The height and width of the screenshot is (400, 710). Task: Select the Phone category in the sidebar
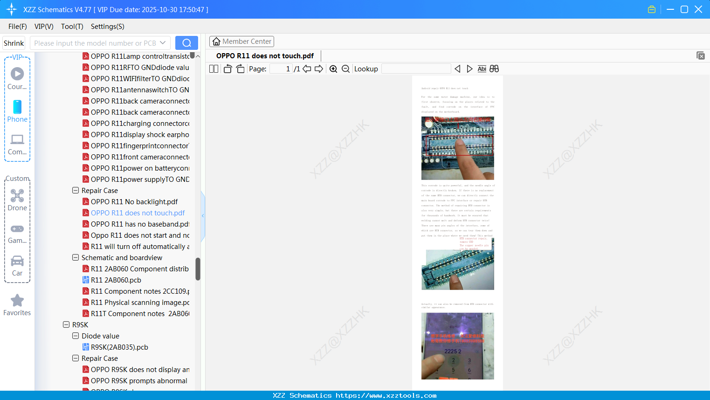pyautogui.click(x=17, y=111)
